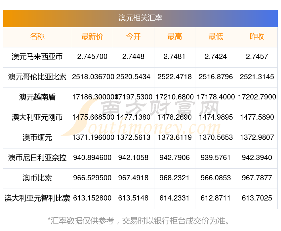Select the 澳元越南盾 row label
The width and height of the screenshot is (281, 231).
point(37,97)
